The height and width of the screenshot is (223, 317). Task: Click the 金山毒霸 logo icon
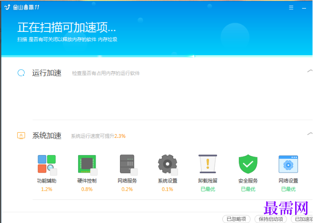(7, 7)
